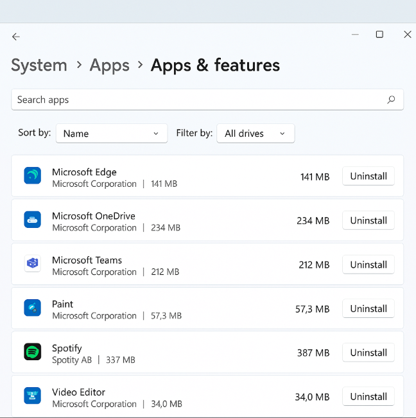The image size is (416, 418).
Task: Close the Settings window
Action: (408, 35)
